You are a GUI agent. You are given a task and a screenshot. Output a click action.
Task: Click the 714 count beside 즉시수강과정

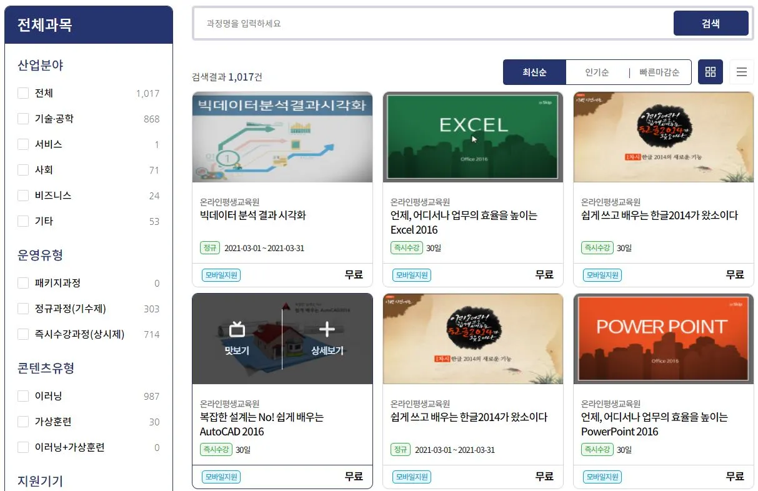pyautogui.click(x=151, y=334)
